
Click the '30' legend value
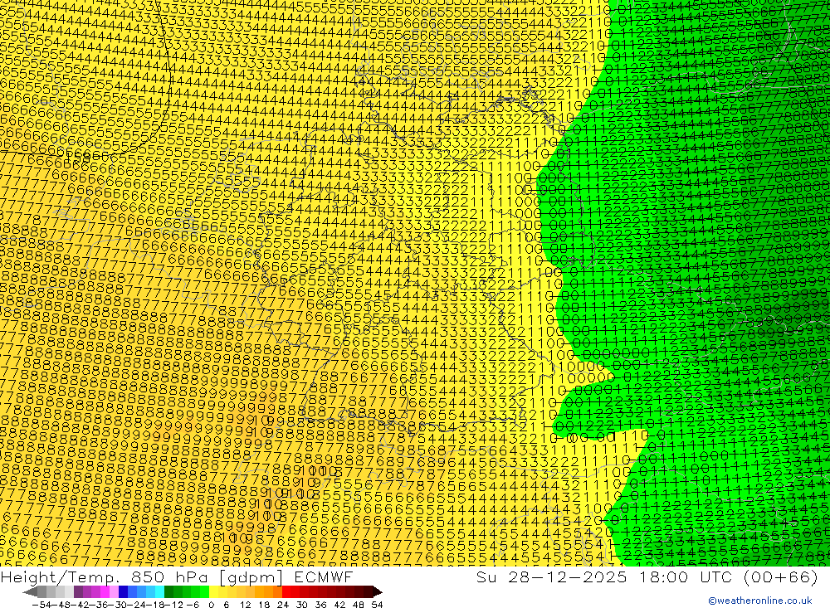302,605
